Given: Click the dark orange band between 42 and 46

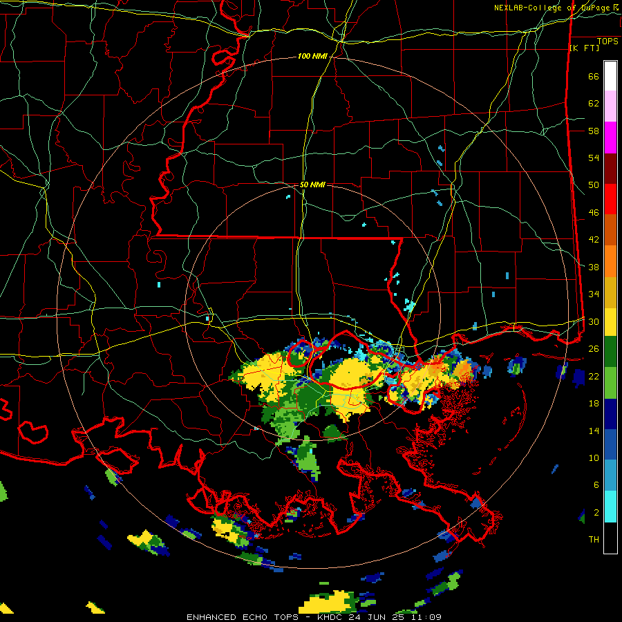Looking at the screenshot, I should (x=610, y=229).
